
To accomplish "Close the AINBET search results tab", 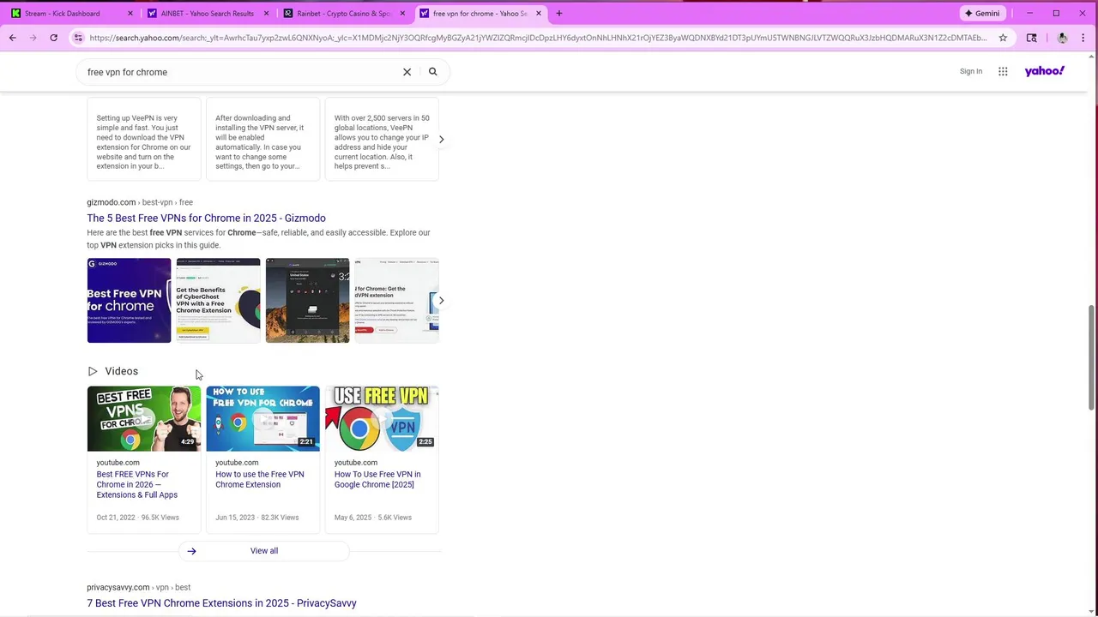I will point(266,14).
